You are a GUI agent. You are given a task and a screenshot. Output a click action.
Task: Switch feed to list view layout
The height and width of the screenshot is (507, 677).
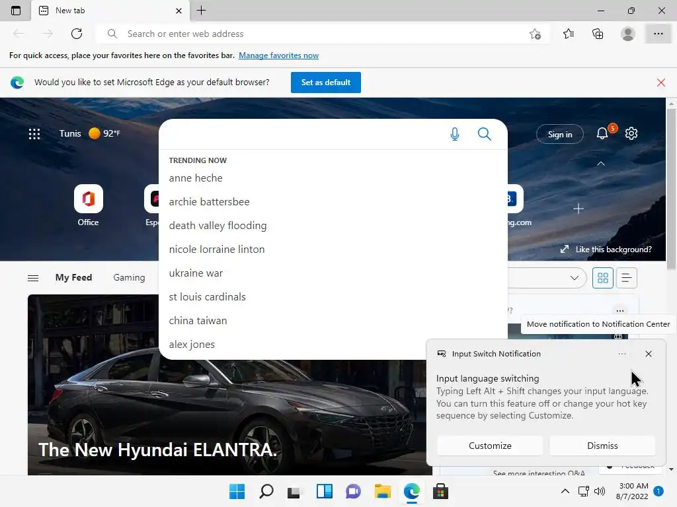(627, 278)
